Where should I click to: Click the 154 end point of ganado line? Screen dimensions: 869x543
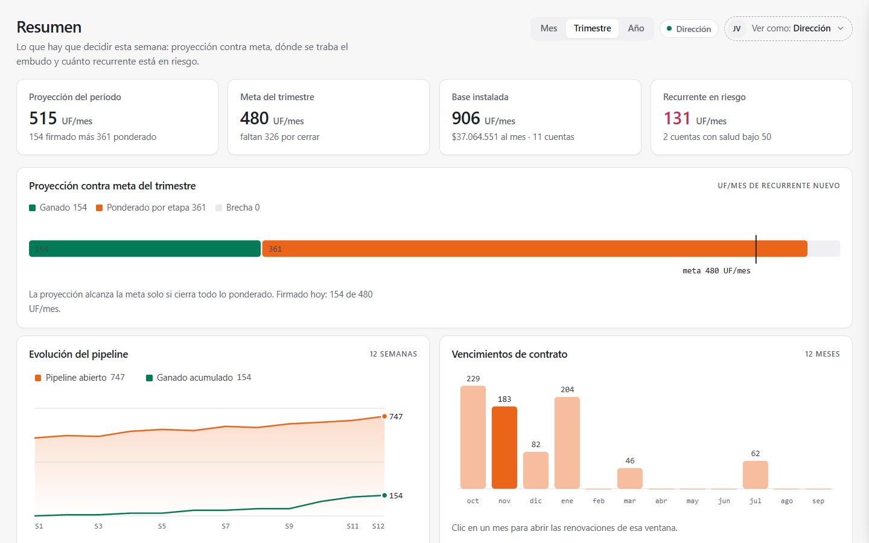coord(384,495)
